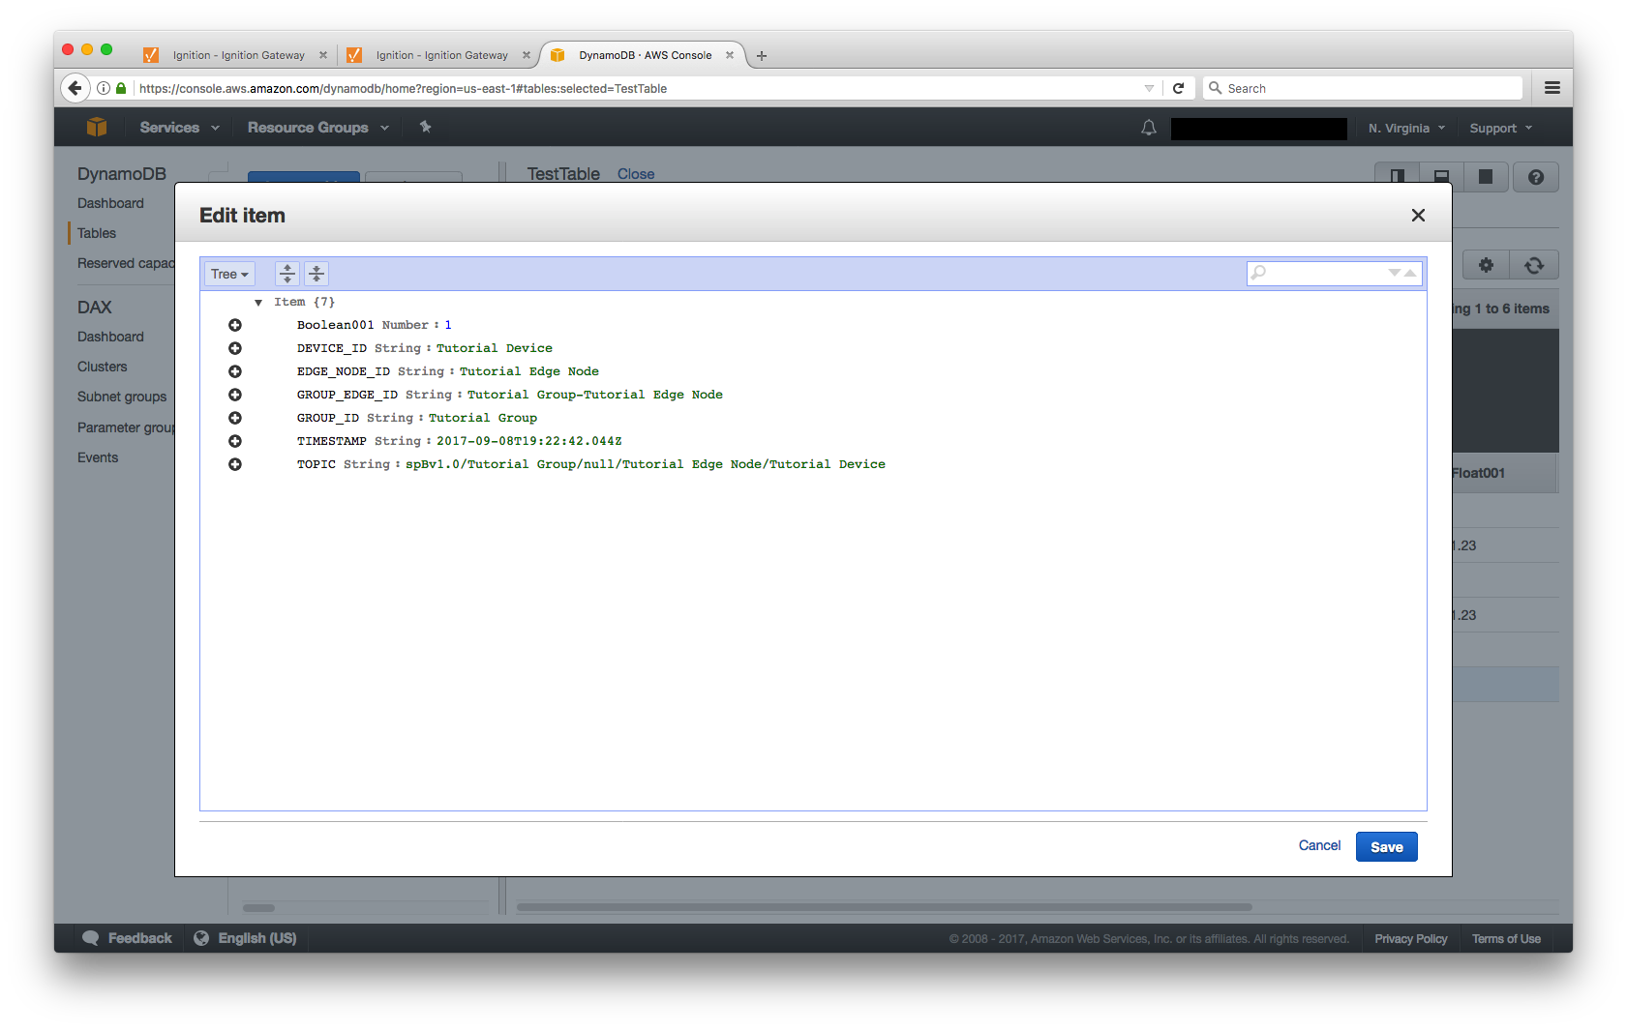Click plus icon beside Boolean001 row
This screenshot has width=1627, height=1030.
coord(235,325)
